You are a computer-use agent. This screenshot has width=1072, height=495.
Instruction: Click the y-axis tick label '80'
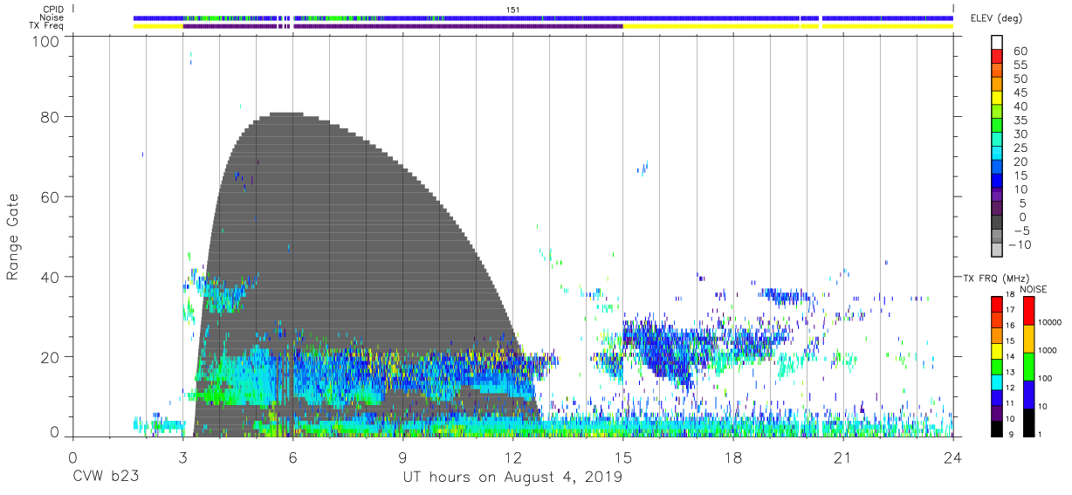pos(51,116)
